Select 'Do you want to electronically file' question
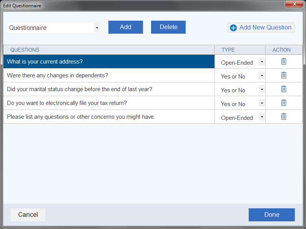Image resolution: width=306 pixels, height=229 pixels. pos(109,103)
